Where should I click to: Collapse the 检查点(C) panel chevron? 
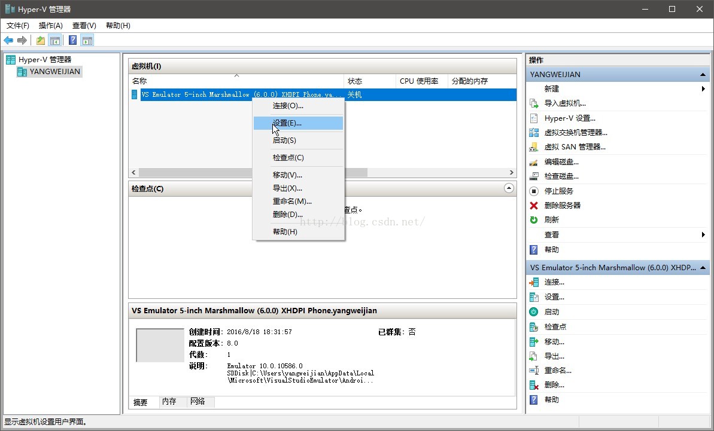point(509,188)
